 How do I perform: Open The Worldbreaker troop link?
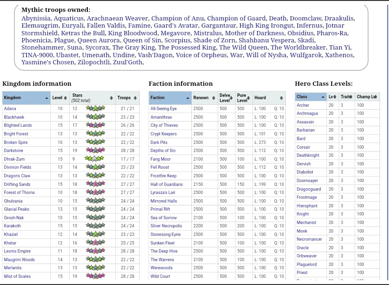pyautogui.click(x=298, y=47)
